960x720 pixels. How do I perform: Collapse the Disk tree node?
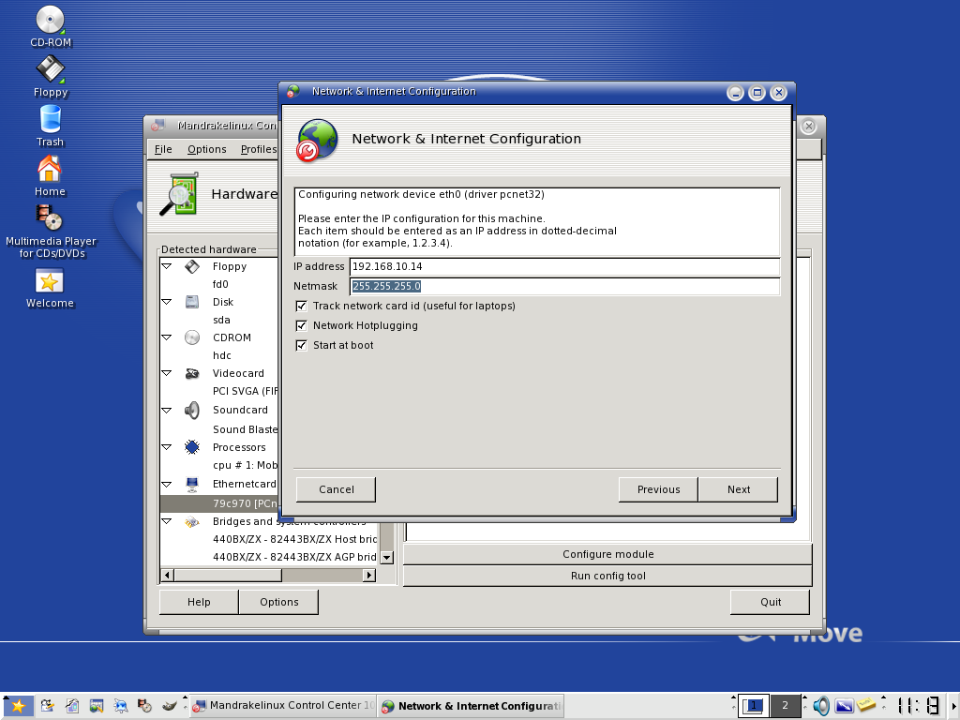[x=166, y=302]
